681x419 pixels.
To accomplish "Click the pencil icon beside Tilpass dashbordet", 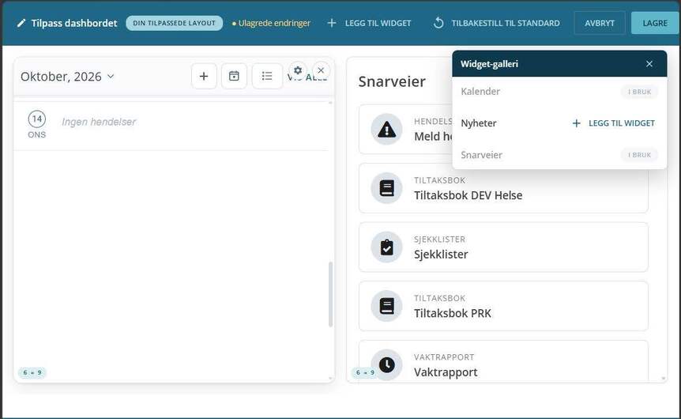I will pyautogui.click(x=21, y=23).
